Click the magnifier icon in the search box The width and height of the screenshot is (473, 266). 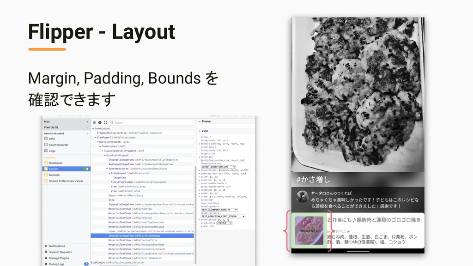coord(112,122)
